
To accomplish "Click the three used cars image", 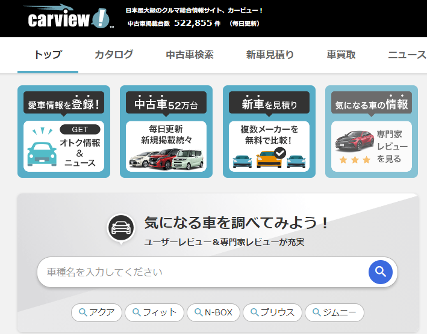I will (166, 159).
